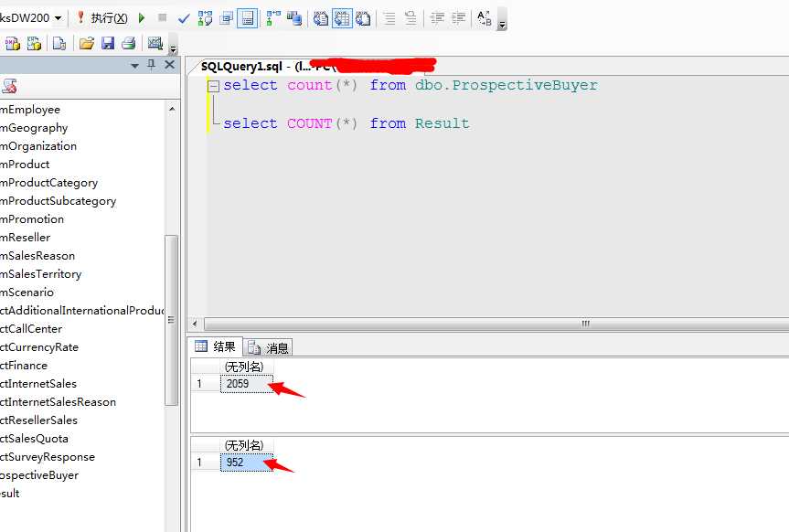Parse the query with the blue checkmark
This screenshot has width=789, height=532.
(x=184, y=18)
